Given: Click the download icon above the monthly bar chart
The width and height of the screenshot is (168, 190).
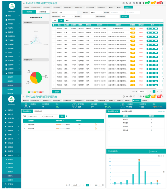Looking at the screenshot, I should (164, 156).
